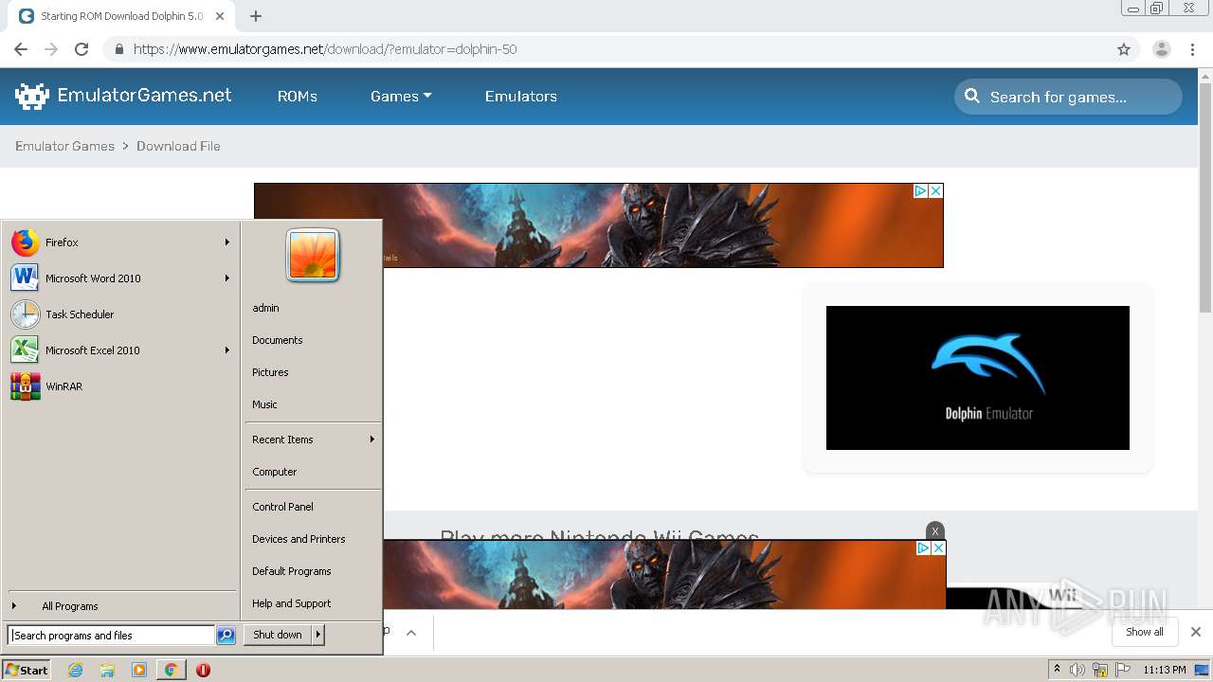1213x682 pixels.
Task: Expand Microsoft Word 2010 jump list arrow
Action: pyautogui.click(x=227, y=278)
